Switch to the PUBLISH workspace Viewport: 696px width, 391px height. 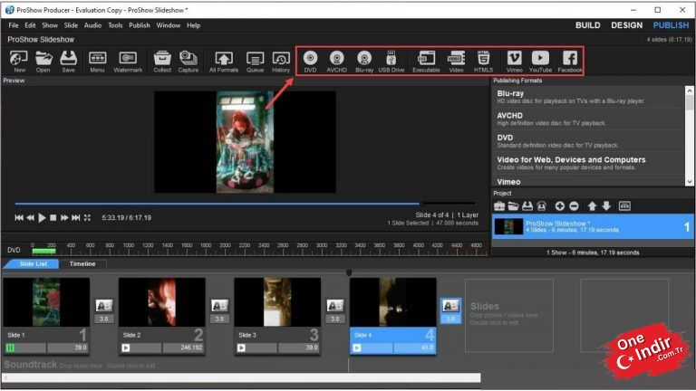click(671, 25)
